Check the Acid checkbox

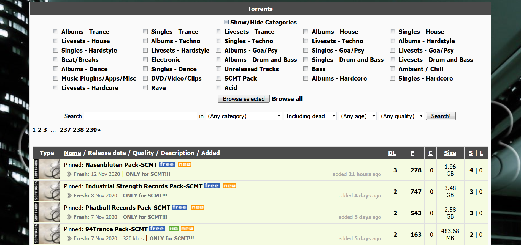coord(218,87)
